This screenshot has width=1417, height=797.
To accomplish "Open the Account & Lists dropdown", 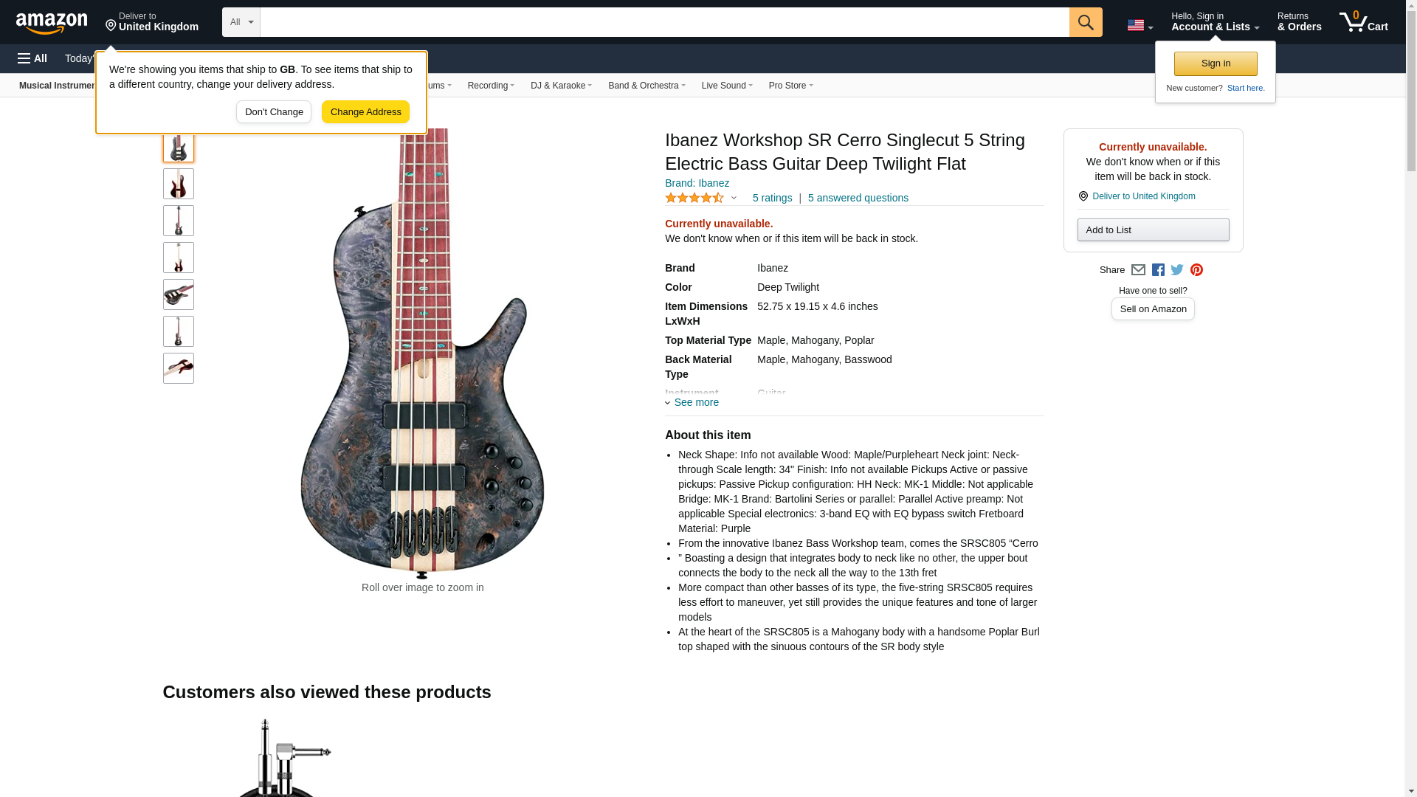I will click(1215, 22).
